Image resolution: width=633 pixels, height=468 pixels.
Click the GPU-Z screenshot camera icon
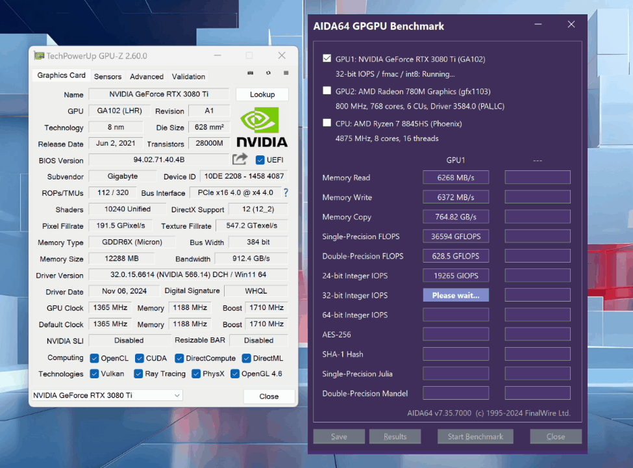(x=251, y=73)
